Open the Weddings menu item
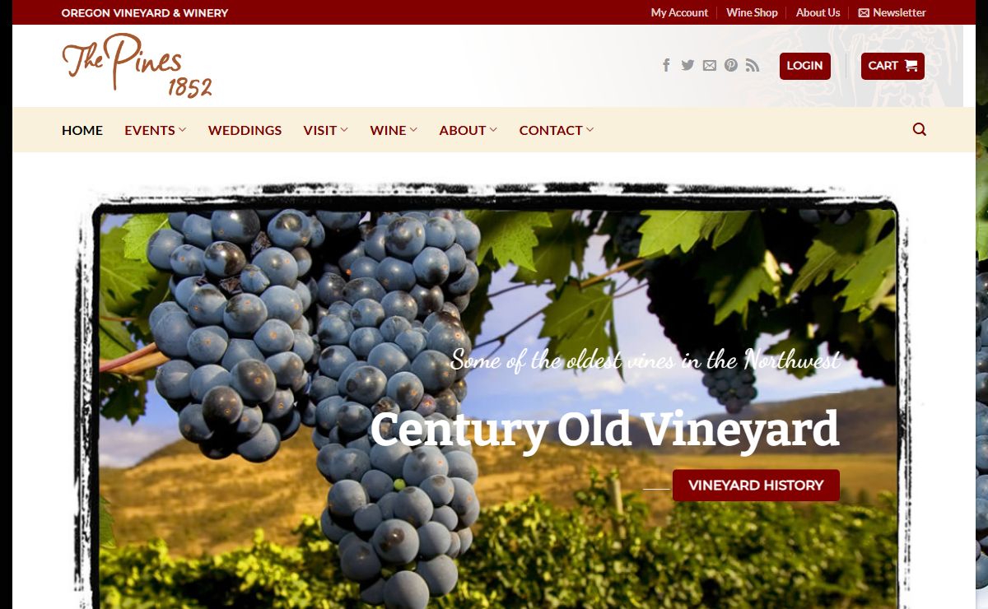The height and width of the screenshot is (609, 988). point(245,130)
